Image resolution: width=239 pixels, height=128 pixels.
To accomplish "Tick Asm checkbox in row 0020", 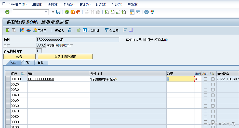I will click(205, 84).
